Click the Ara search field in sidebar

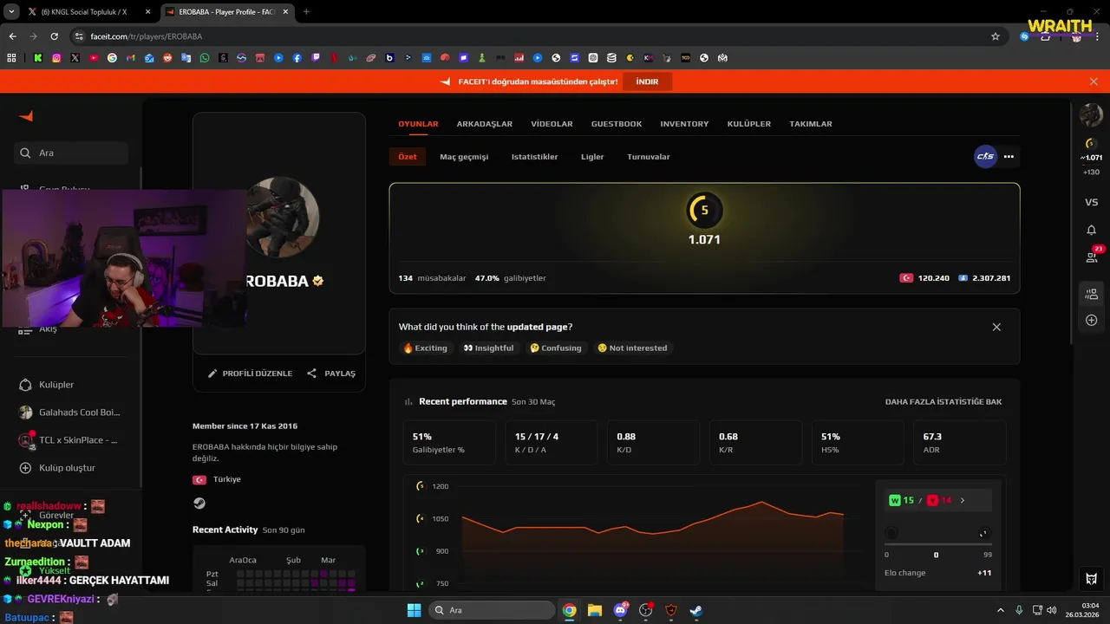click(71, 153)
